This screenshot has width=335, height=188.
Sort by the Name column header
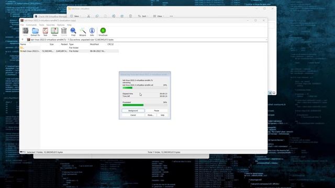coord(23,44)
